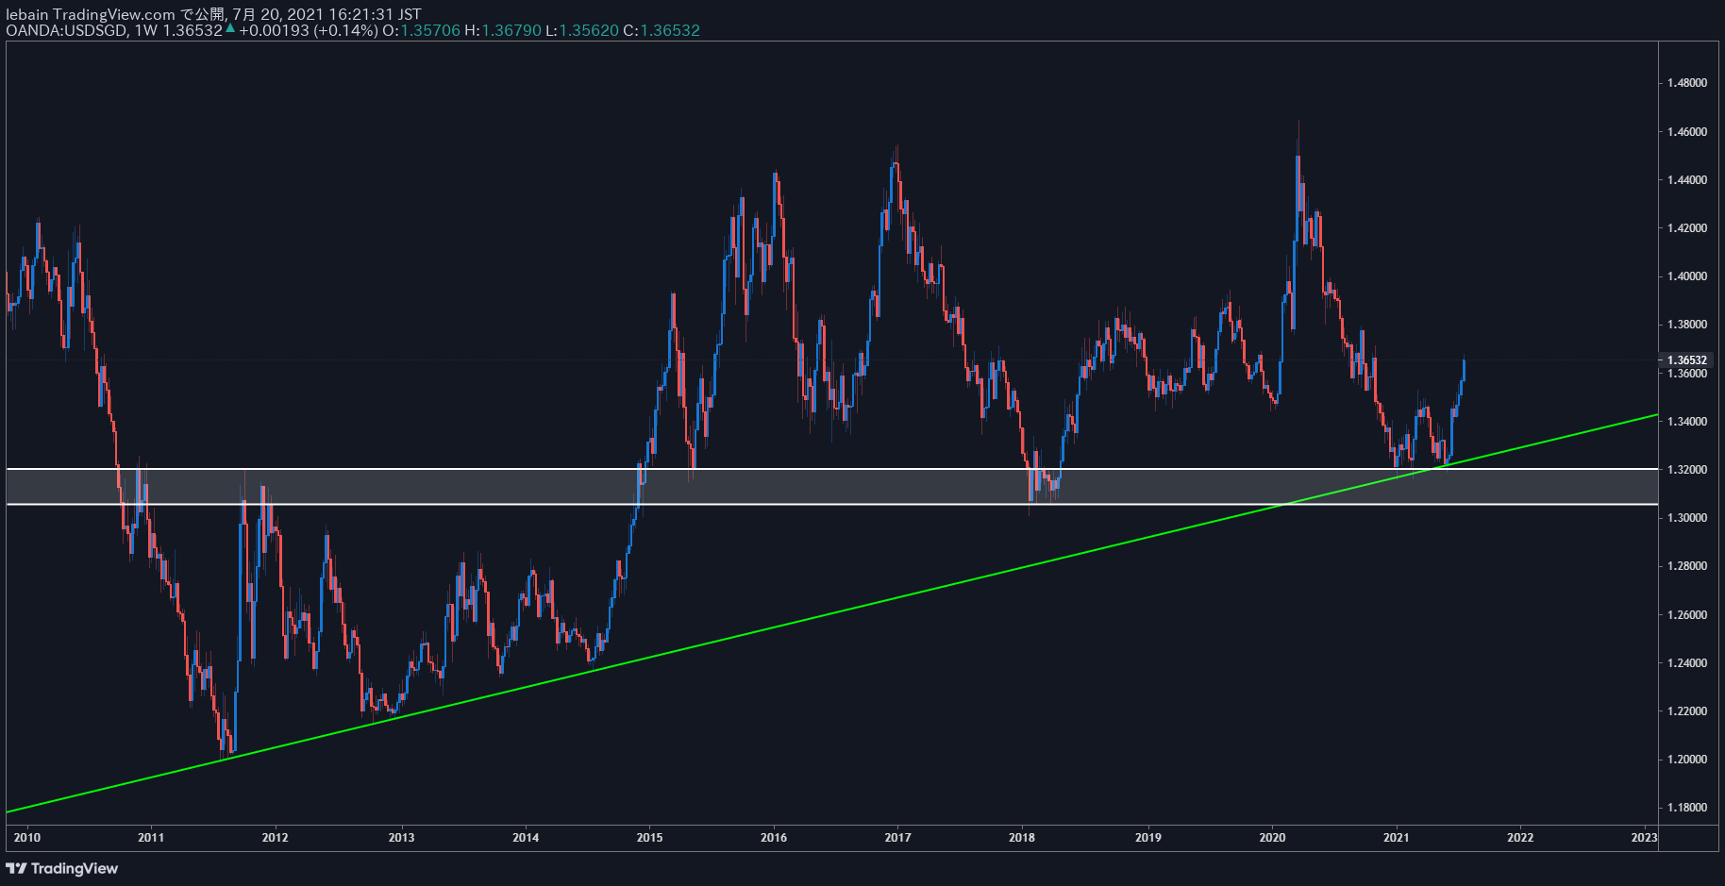This screenshot has width=1725, height=886.
Task: Click the +0.00193 (+0.14%) change value
Action: pos(308,30)
